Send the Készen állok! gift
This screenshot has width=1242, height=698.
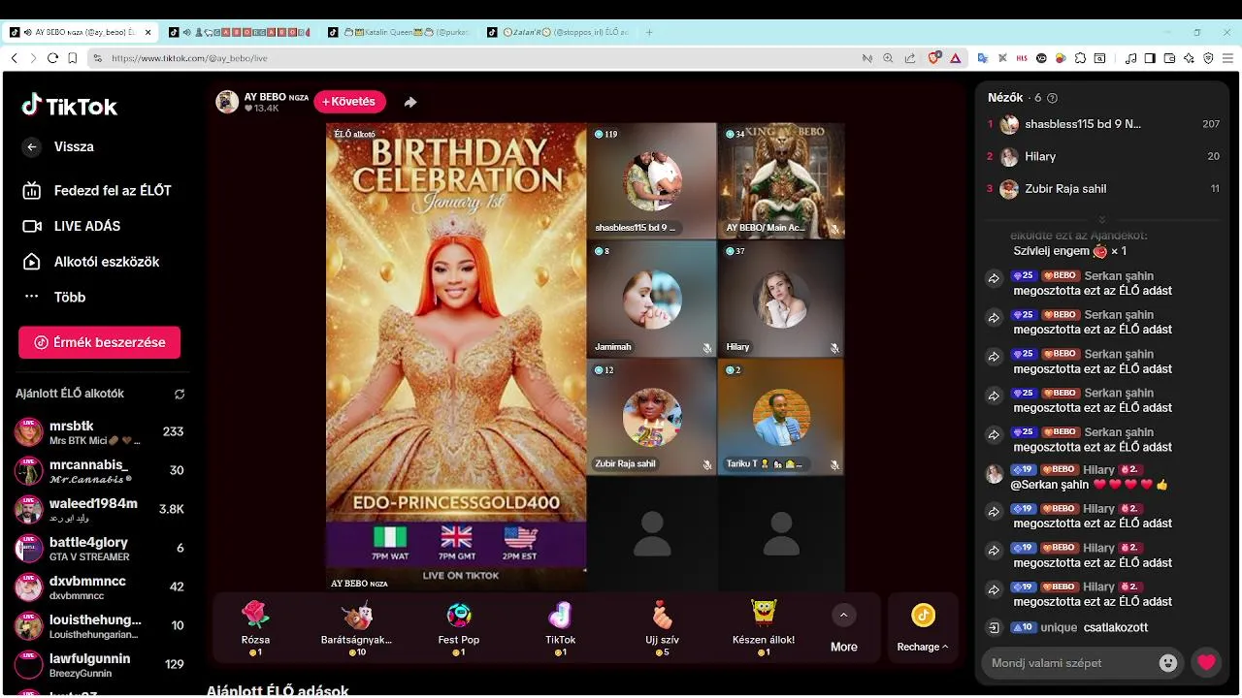[x=764, y=627]
